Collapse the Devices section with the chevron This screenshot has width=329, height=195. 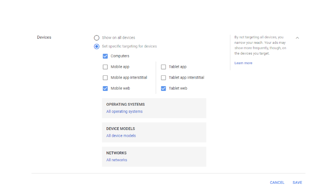[x=297, y=38]
